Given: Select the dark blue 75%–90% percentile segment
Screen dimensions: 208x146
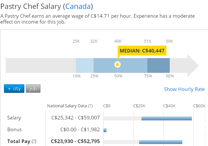Looking at the screenshot, I should 158,65.
